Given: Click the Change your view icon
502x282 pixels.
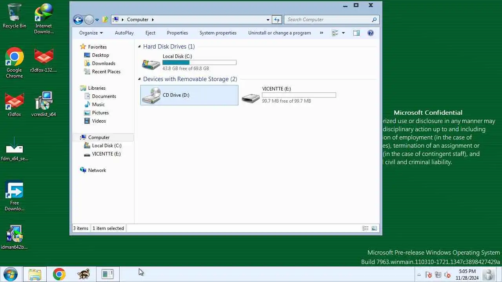Looking at the screenshot, I should point(335,33).
